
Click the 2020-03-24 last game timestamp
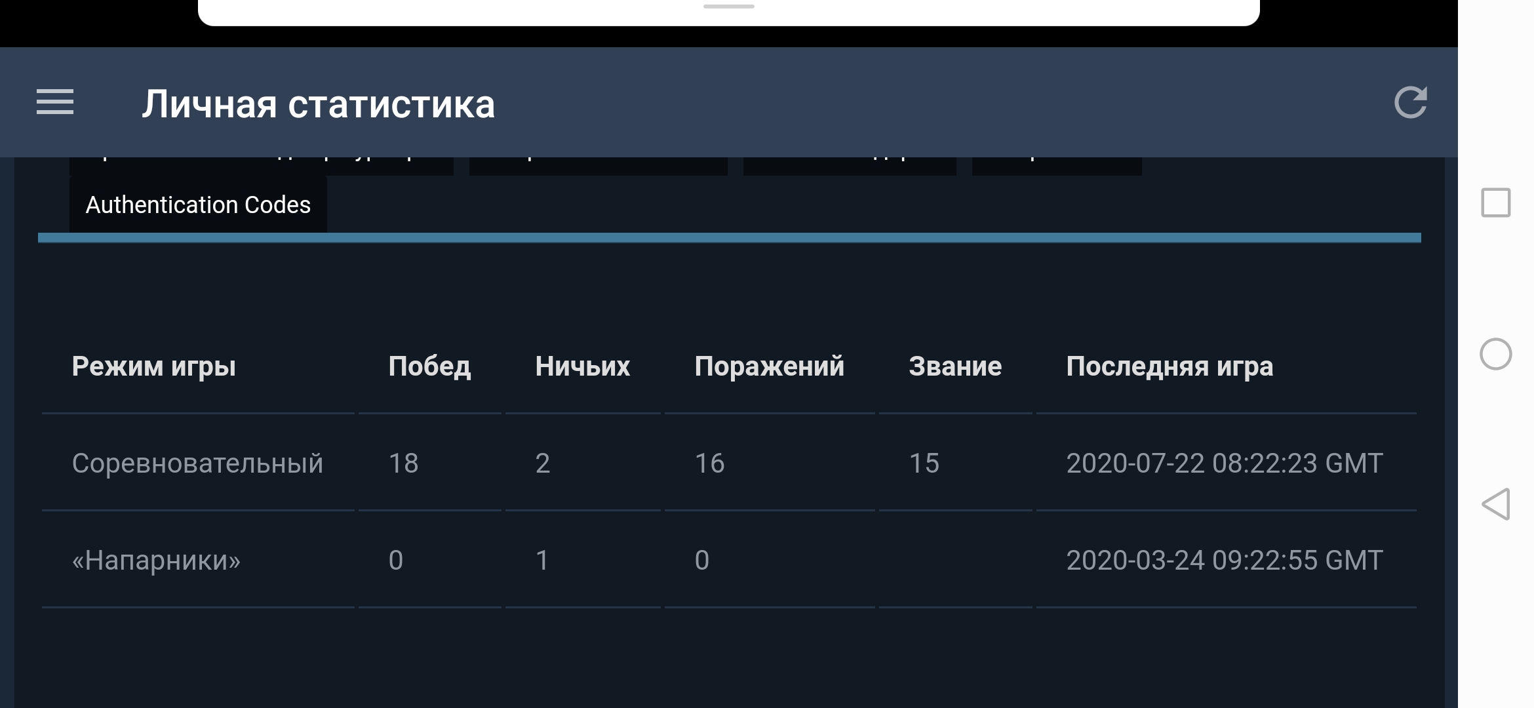pyautogui.click(x=1225, y=560)
